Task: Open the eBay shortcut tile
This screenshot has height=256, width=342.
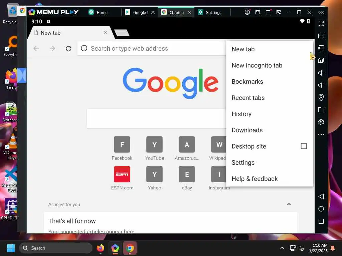Action: pyautogui.click(x=187, y=178)
